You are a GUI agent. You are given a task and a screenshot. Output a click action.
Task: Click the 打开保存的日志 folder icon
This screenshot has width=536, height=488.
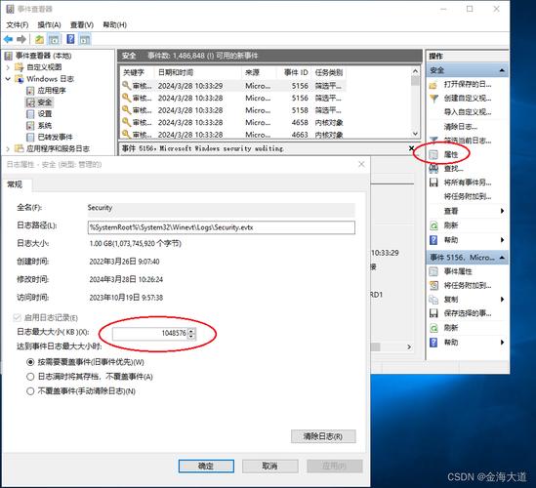(433, 85)
